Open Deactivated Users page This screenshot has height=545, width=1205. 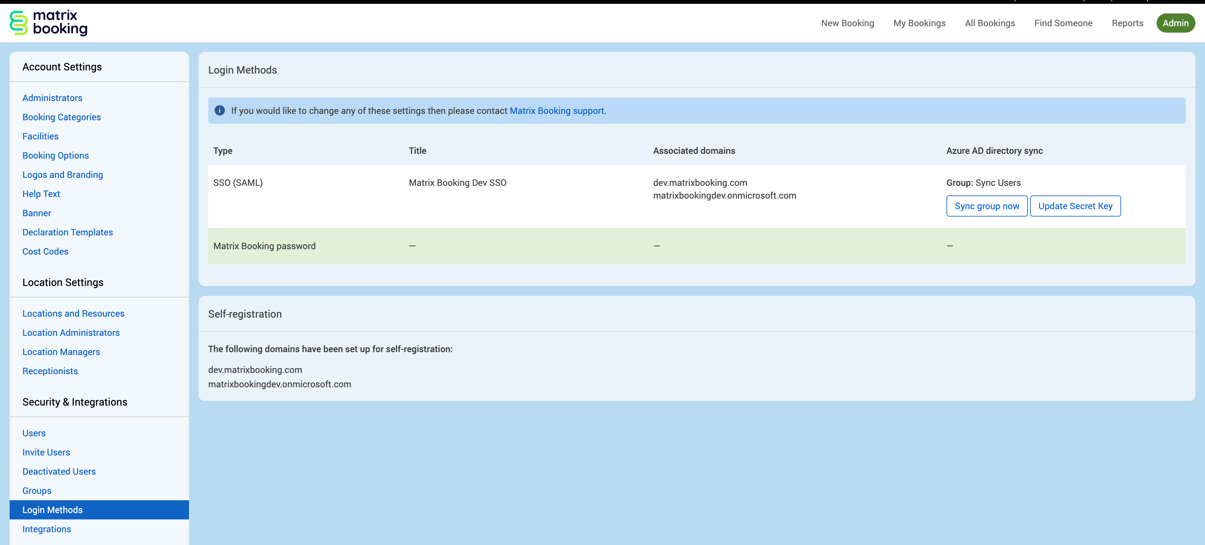coord(59,471)
